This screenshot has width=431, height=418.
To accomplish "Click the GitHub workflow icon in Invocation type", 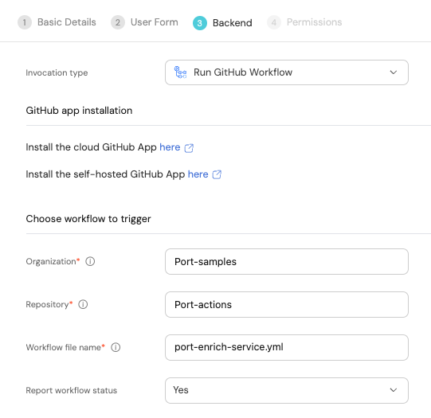I will point(180,72).
